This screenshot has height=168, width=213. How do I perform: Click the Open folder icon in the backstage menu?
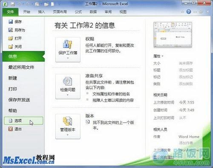click(11, 38)
